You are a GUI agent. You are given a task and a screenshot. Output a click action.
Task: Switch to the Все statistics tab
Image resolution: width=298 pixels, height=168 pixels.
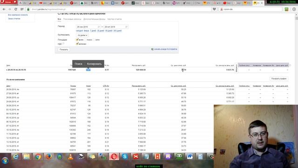point(59,19)
